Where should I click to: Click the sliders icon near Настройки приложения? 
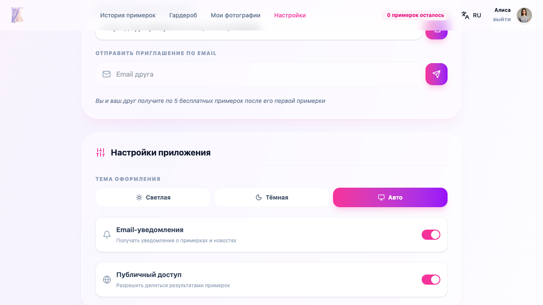point(101,152)
